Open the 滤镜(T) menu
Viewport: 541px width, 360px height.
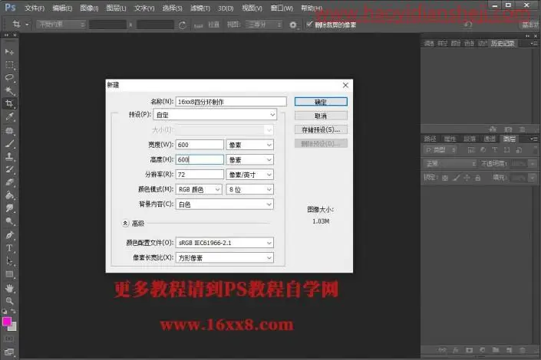pyautogui.click(x=200, y=8)
